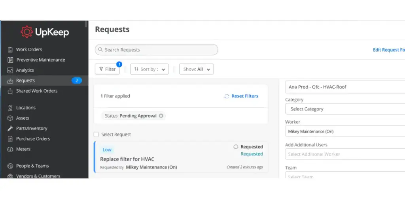Select Locations pin icon in sidebar

[10, 108]
